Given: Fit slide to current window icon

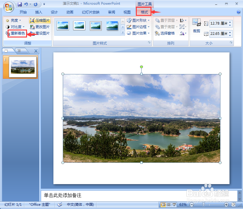Looking at the screenshot, I should [233, 205].
